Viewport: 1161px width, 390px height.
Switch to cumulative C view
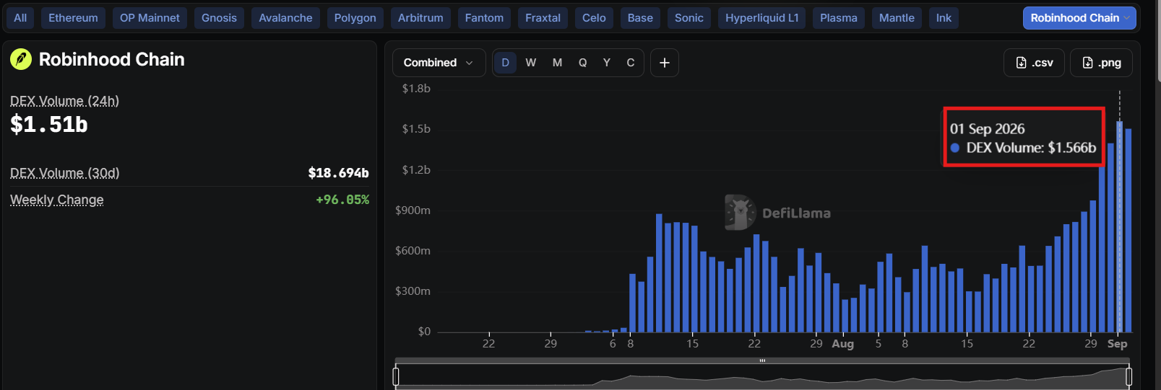coord(631,63)
